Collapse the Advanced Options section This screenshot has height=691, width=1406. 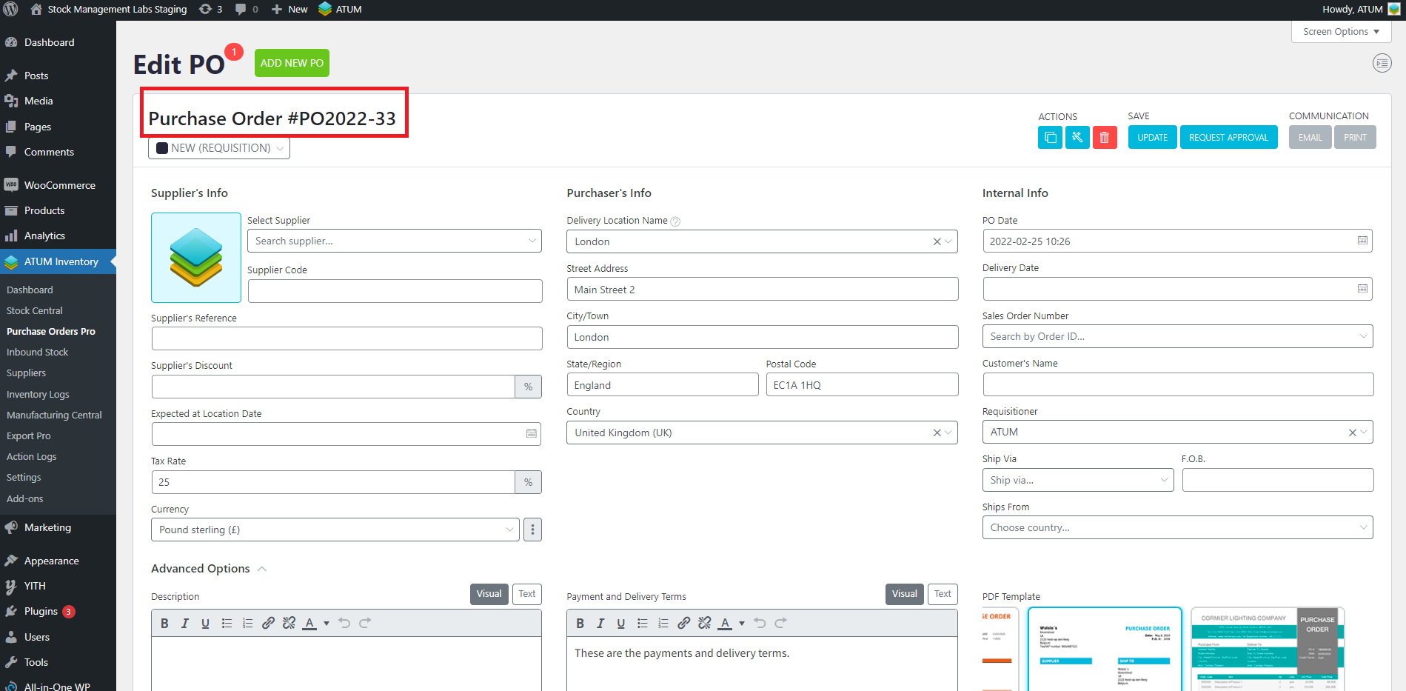coord(262,569)
